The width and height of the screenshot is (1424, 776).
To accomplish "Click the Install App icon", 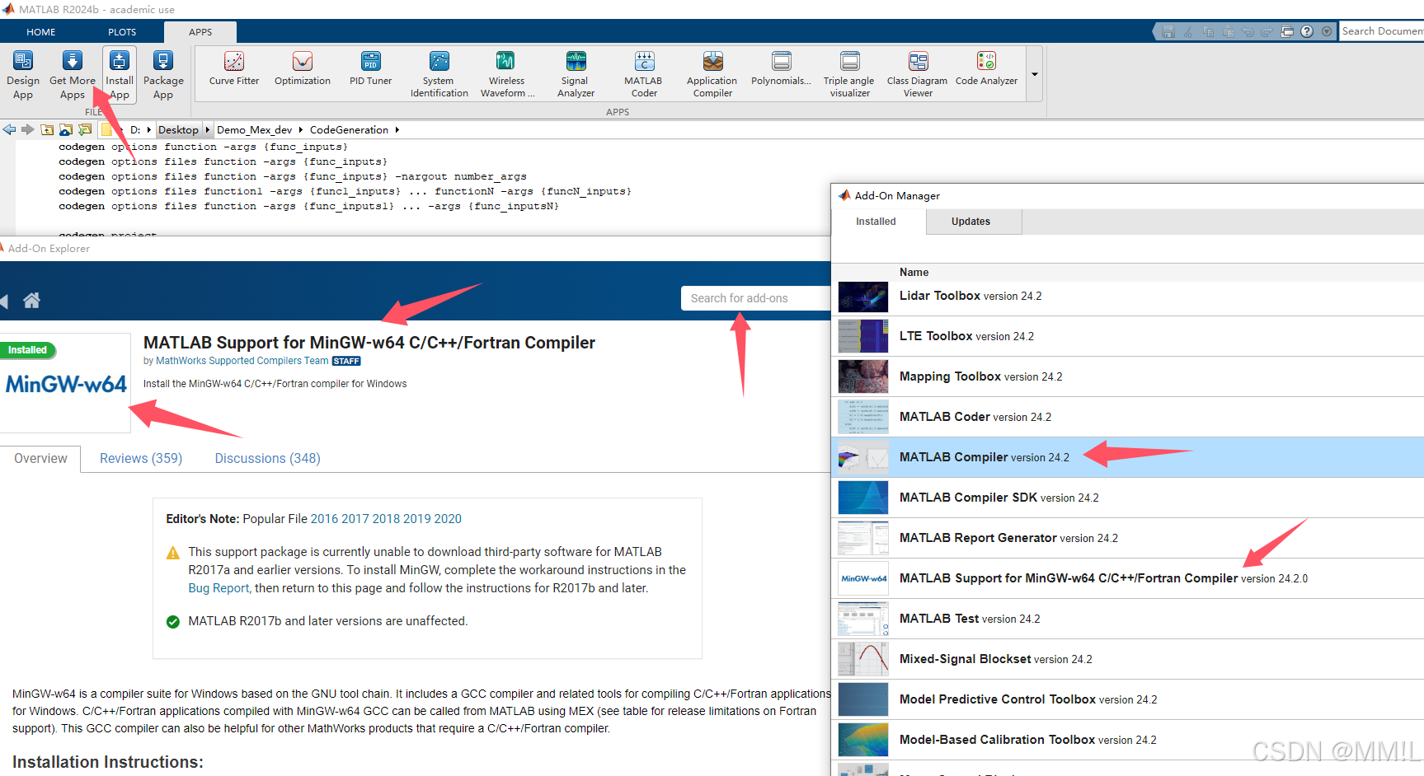I will (x=120, y=61).
